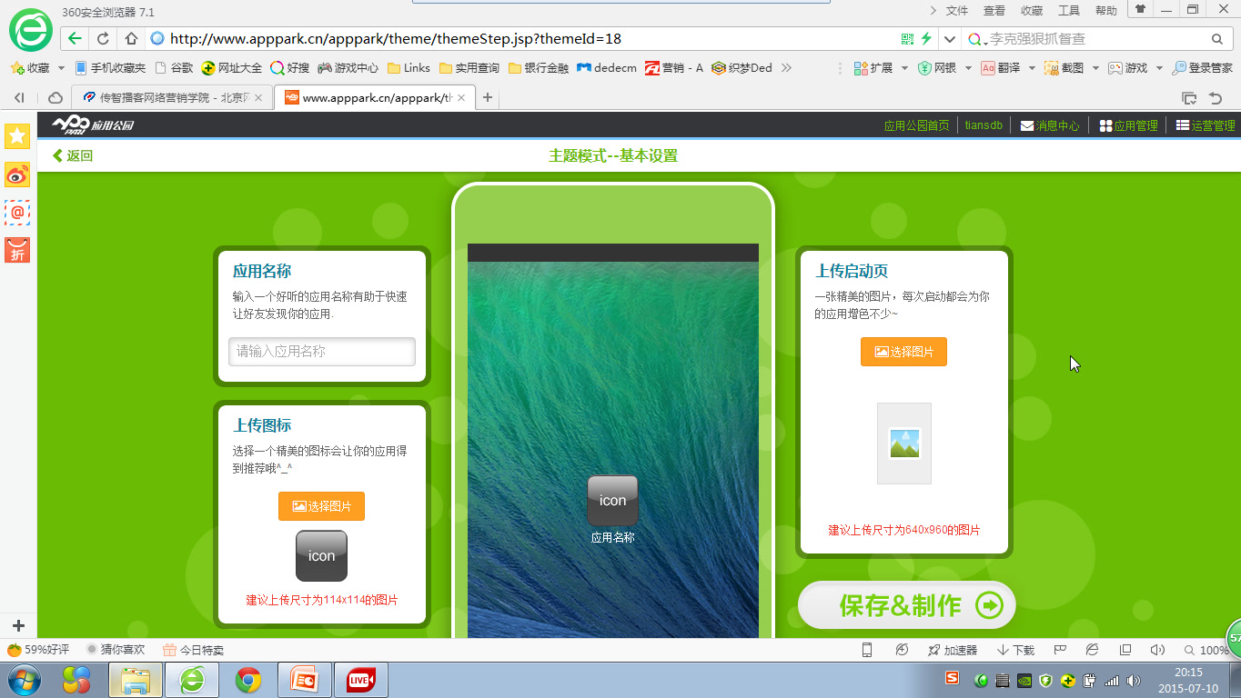
Task: Open the 翻译 translate tool
Action: click(1001, 67)
